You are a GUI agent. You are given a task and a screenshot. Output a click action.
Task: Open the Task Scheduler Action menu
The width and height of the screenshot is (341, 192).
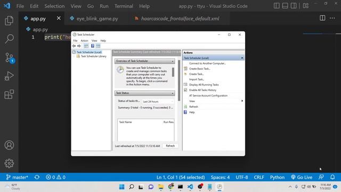click(x=84, y=41)
